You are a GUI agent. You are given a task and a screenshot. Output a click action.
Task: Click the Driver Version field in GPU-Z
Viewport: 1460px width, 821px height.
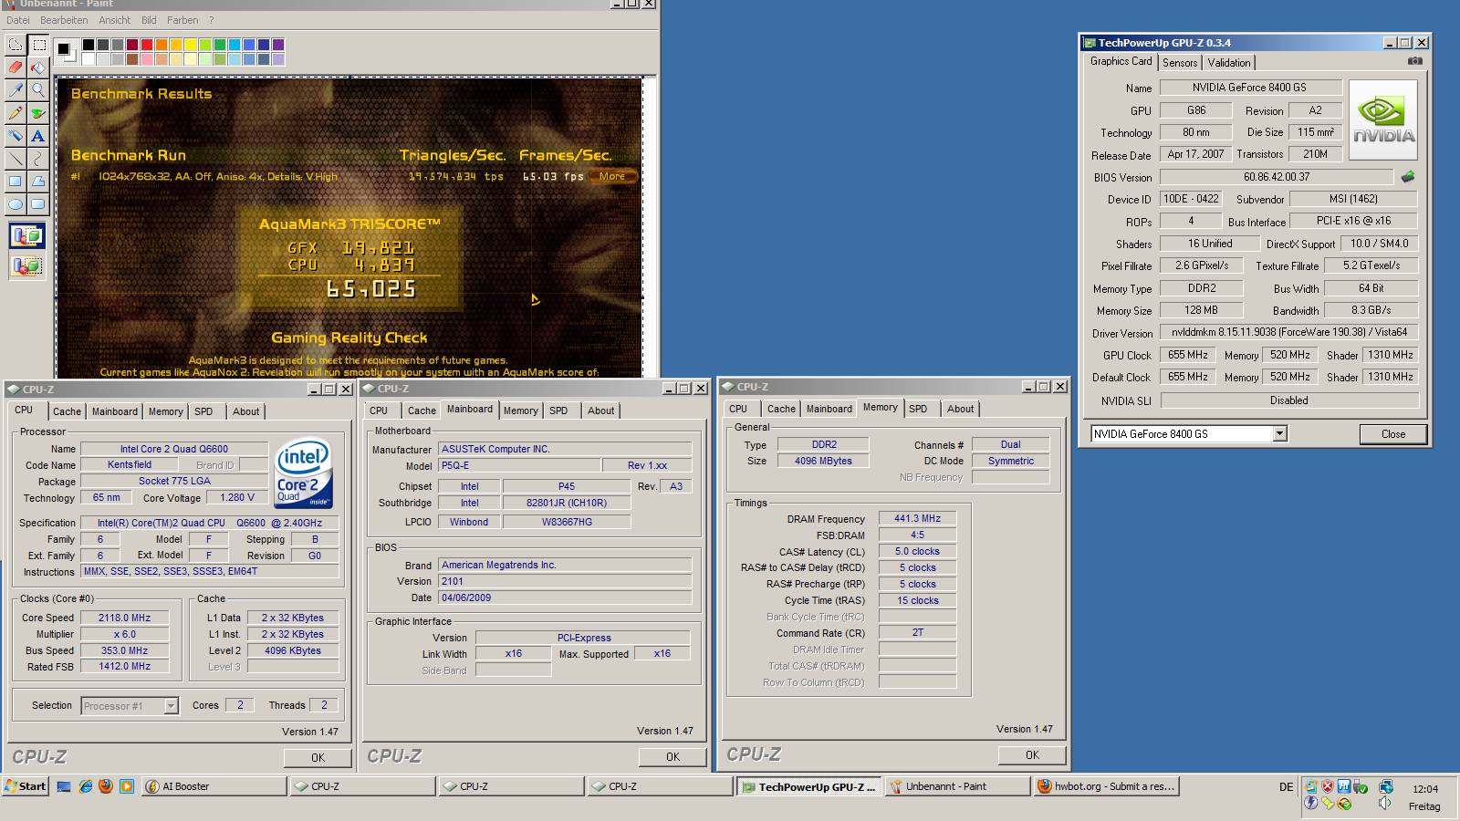click(1289, 333)
